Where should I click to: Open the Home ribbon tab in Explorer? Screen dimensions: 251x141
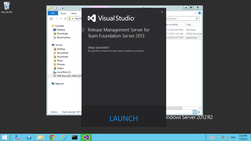point(63,13)
